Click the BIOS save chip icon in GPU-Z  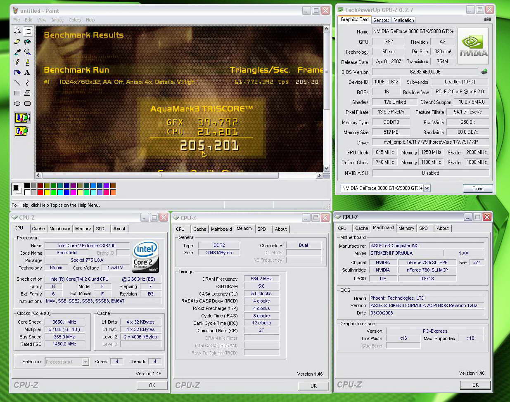484,72
